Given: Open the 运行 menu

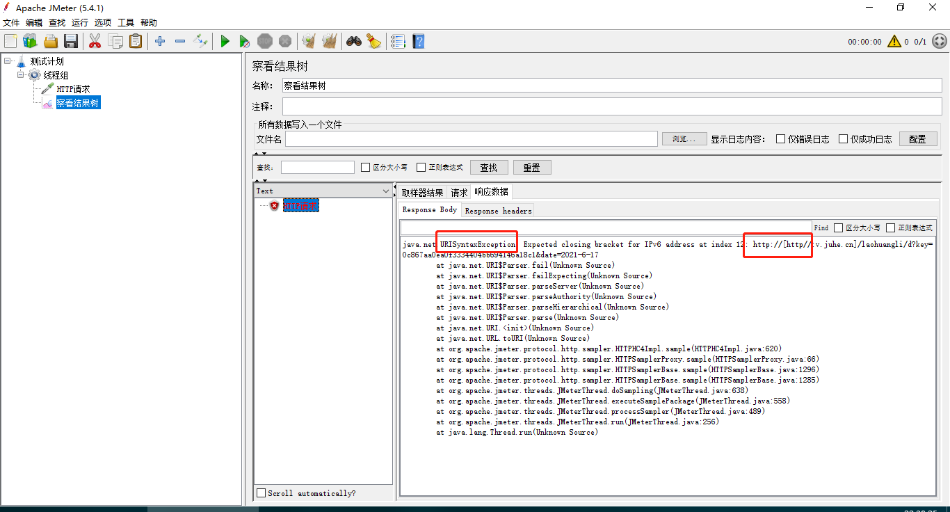Looking at the screenshot, I should (80, 23).
